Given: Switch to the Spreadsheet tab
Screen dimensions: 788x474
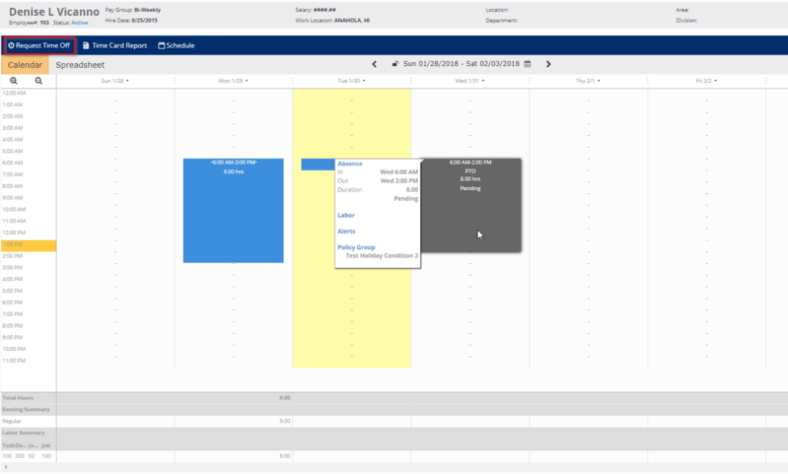Looking at the screenshot, I should click(80, 65).
